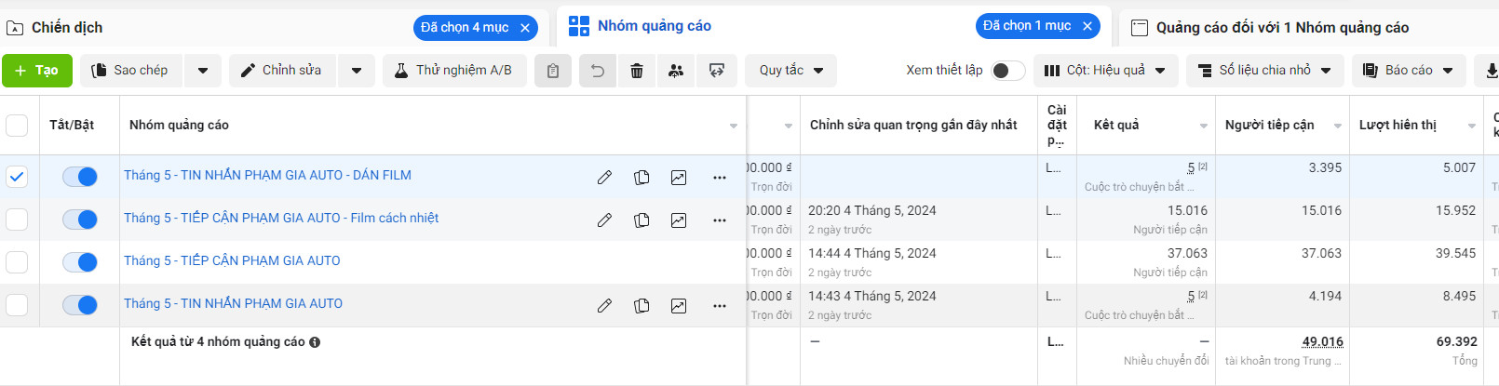
Task: Click the clipboard paste icon
Action: tap(553, 71)
